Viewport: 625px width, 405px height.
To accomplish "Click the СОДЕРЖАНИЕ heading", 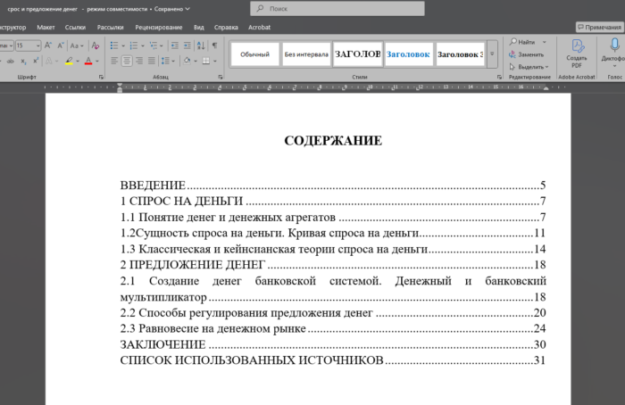I will (x=333, y=141).
